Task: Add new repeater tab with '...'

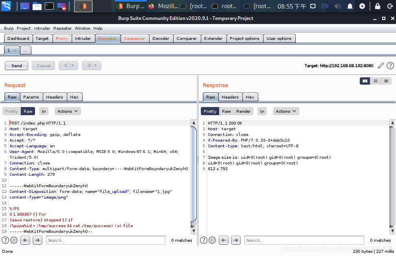Action: click(x=25, y=50)
